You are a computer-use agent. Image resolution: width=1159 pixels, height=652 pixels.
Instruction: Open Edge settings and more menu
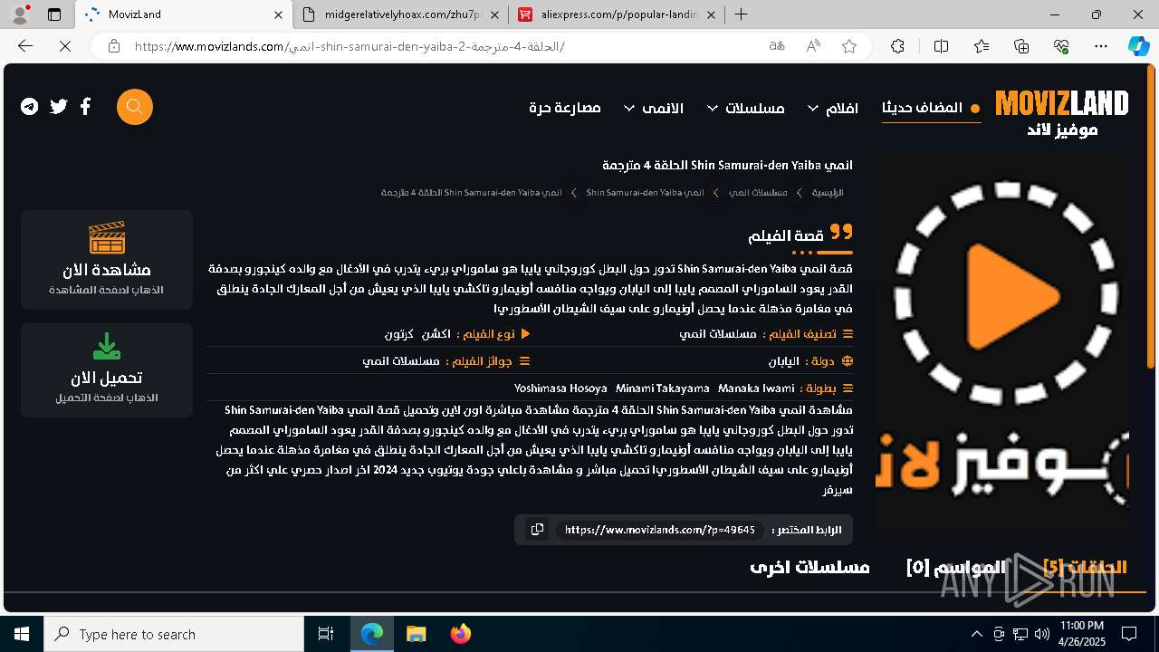(x=1101, y=46)
